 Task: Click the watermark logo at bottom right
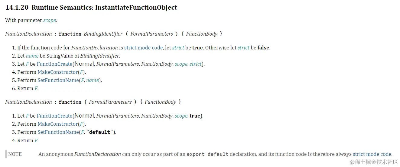(374, 162)
